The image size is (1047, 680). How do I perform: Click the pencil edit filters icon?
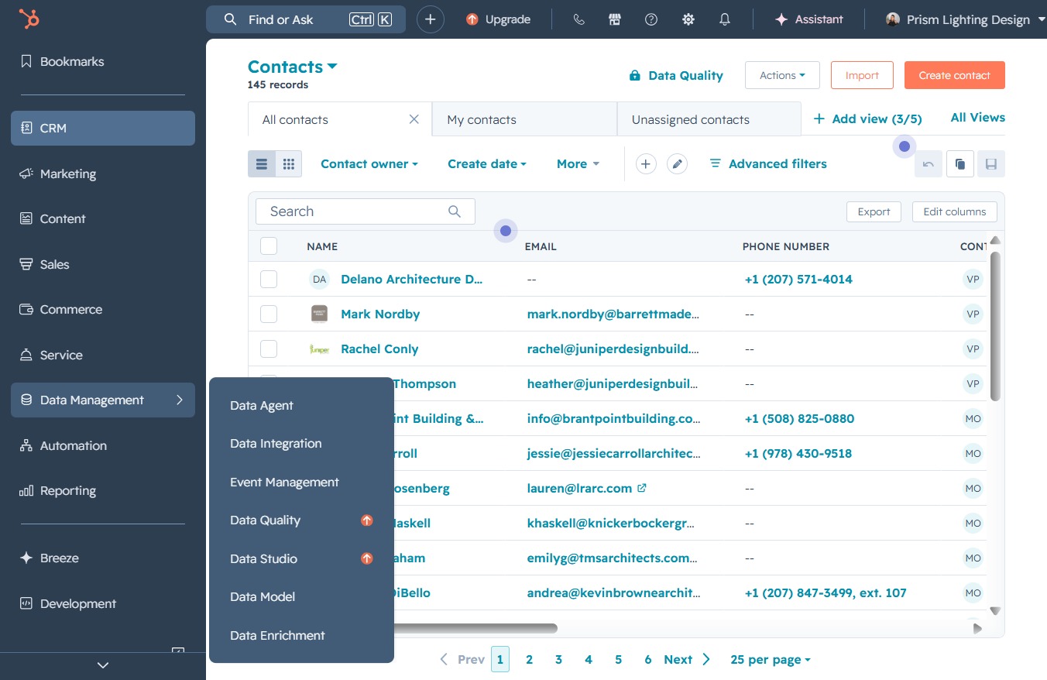[x=677, y=163]
